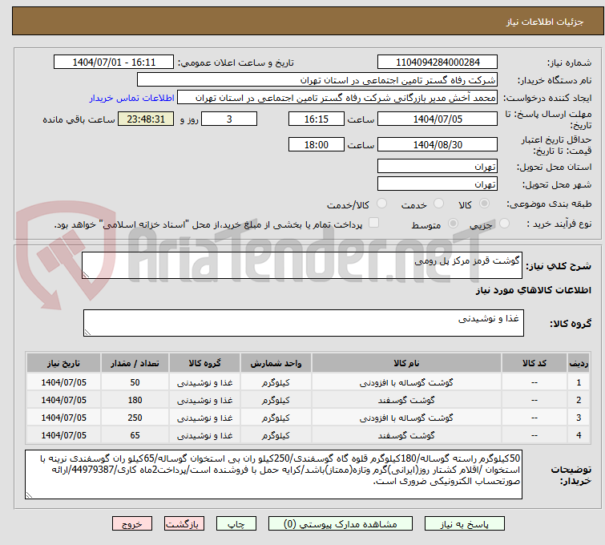
Task: Click the need number field 1104094284000284
Action: coord(438,63)
